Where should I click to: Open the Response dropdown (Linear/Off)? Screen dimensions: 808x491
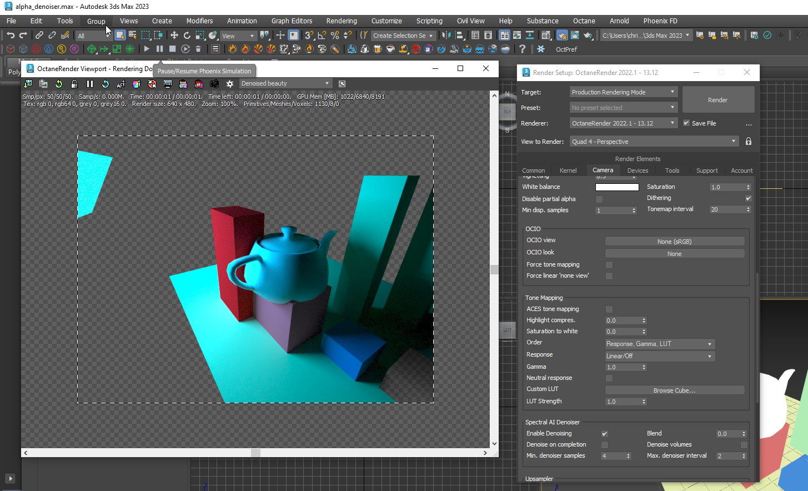pyautogui.click(x=660, y=356)
